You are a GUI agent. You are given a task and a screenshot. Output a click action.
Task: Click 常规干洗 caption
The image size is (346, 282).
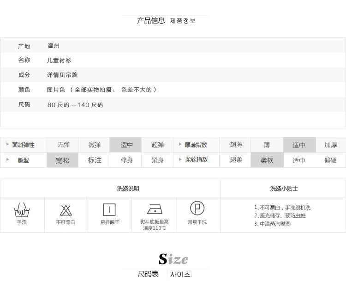tap(197, 222)
